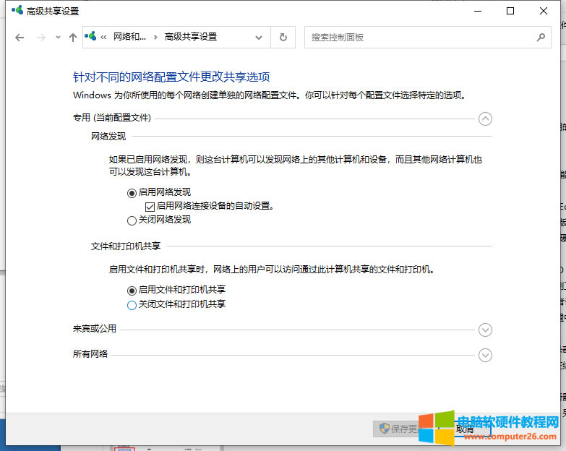
Task: Click the up-one-level arrow
Action: (72, 38)
